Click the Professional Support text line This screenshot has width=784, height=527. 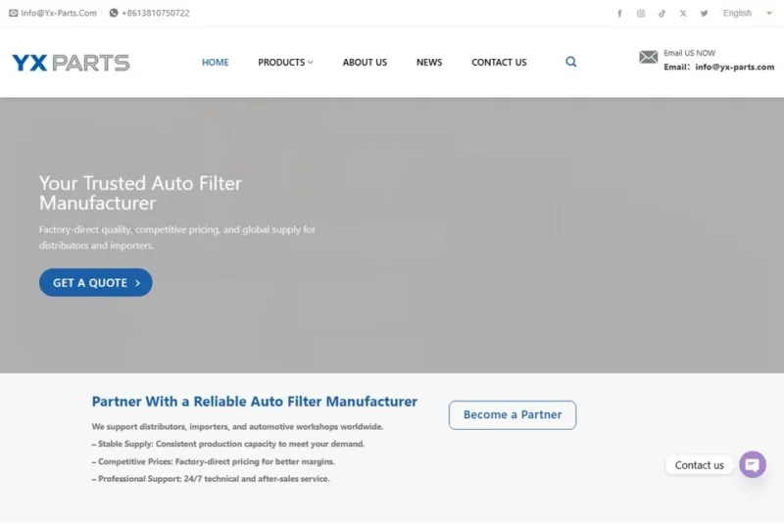click(x=211, y=478)
